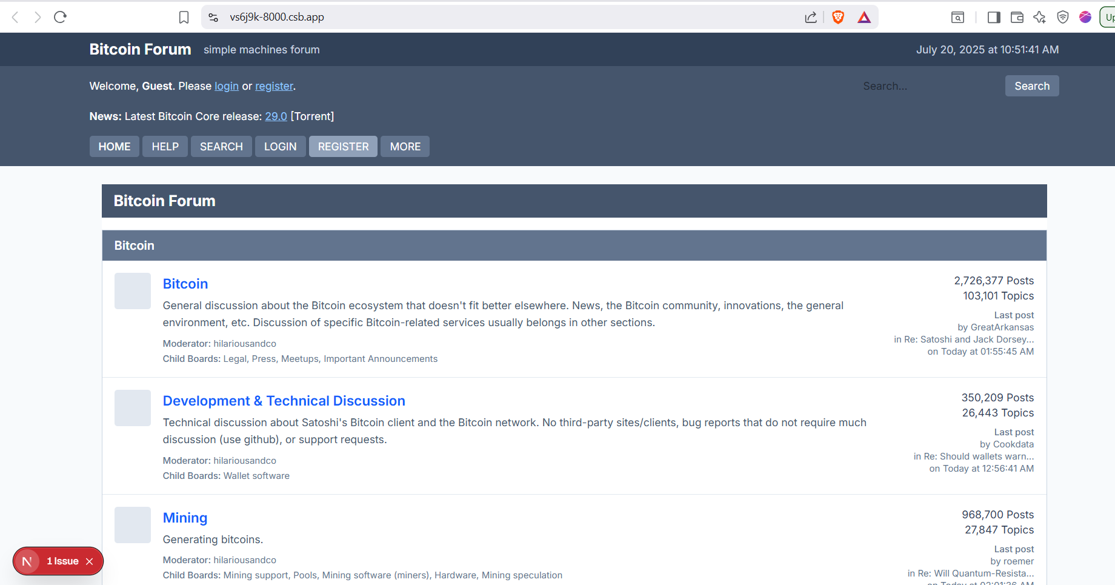Viewport: 1115px width, 585px height.
Task: Open the SEARCH navigation tab
Action: click(221, 147)
